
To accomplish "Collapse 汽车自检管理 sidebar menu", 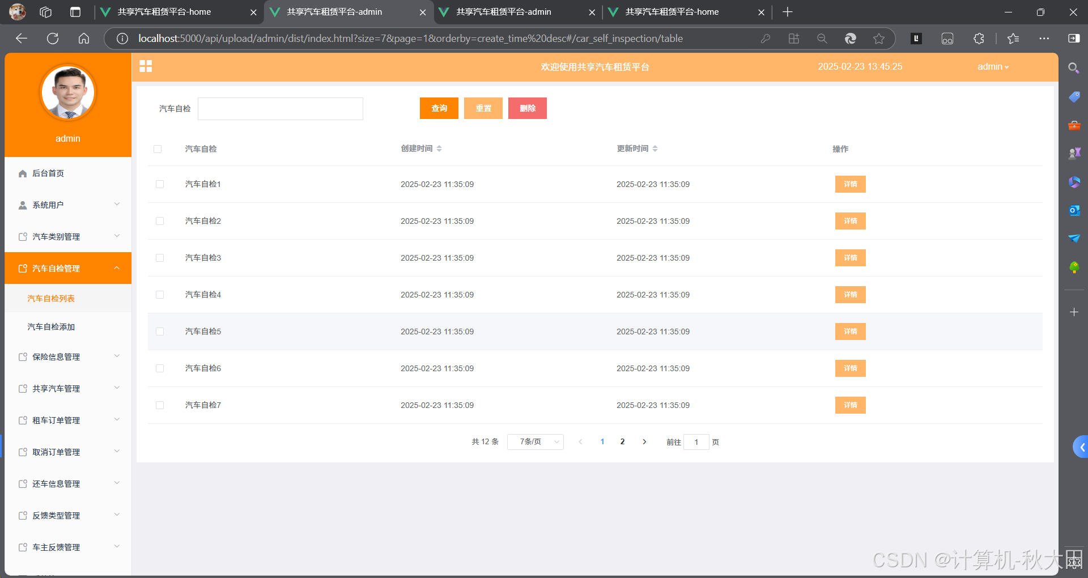I will 68,268.
